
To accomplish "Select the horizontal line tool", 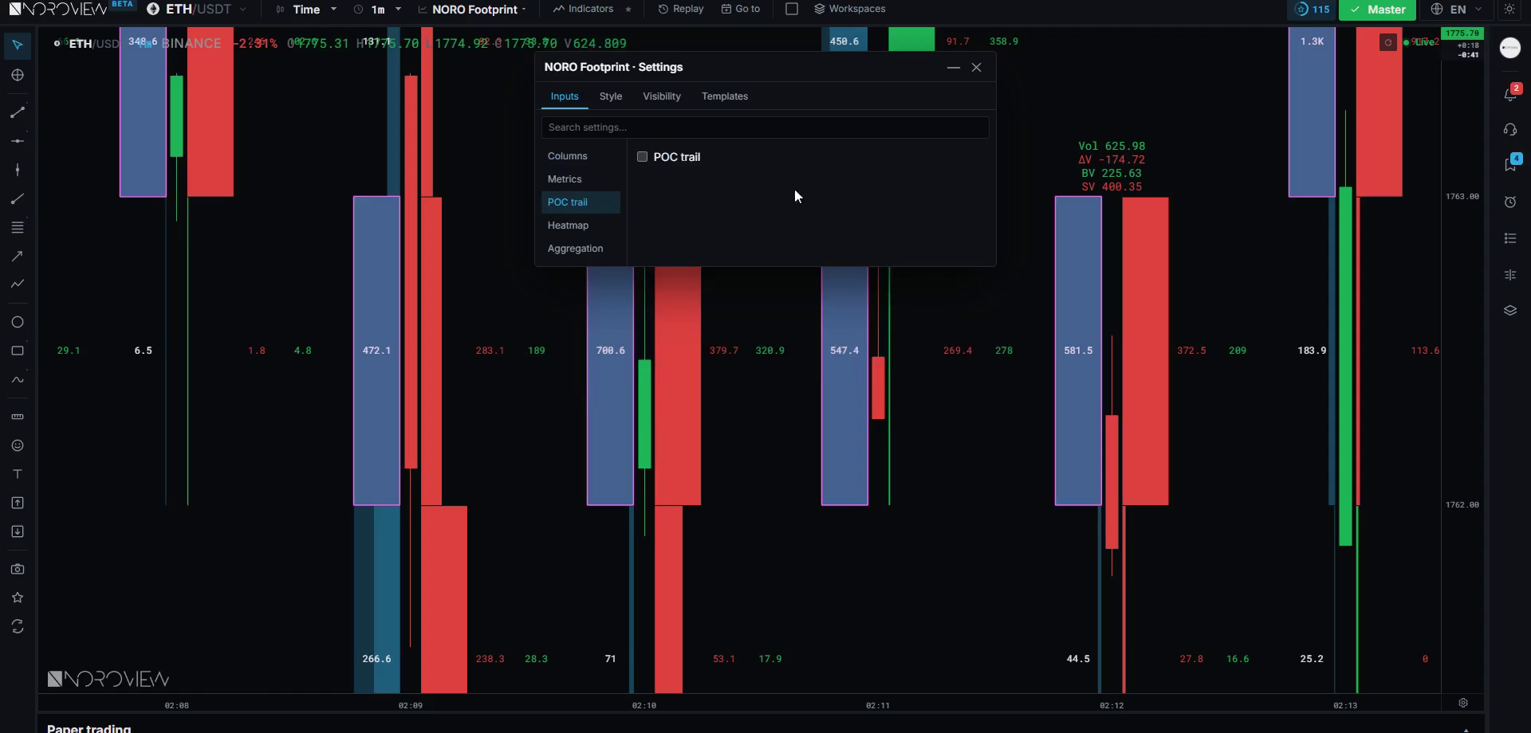I will [x=18, y=141].
